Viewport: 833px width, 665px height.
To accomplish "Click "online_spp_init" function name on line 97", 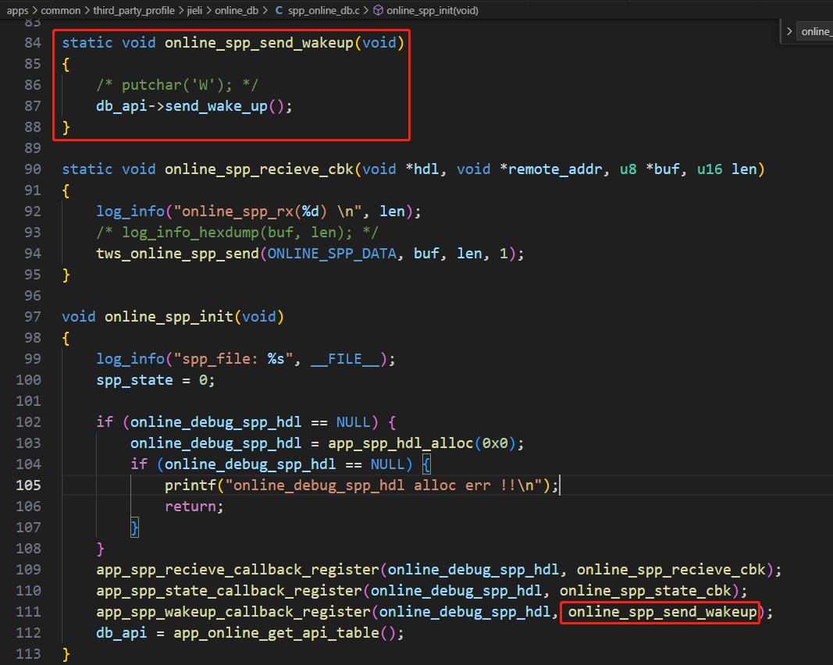I will pos(169,317).
